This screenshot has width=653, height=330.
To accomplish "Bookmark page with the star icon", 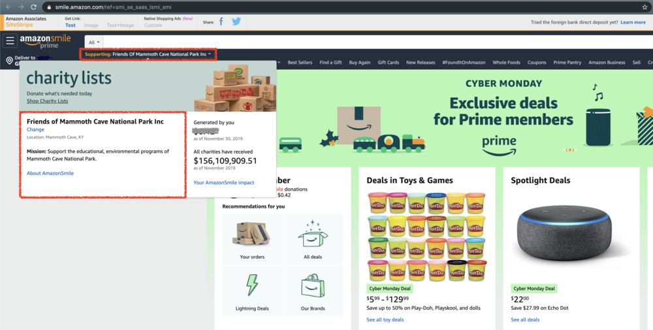I will pyautogui.click(x=645, y=7).
